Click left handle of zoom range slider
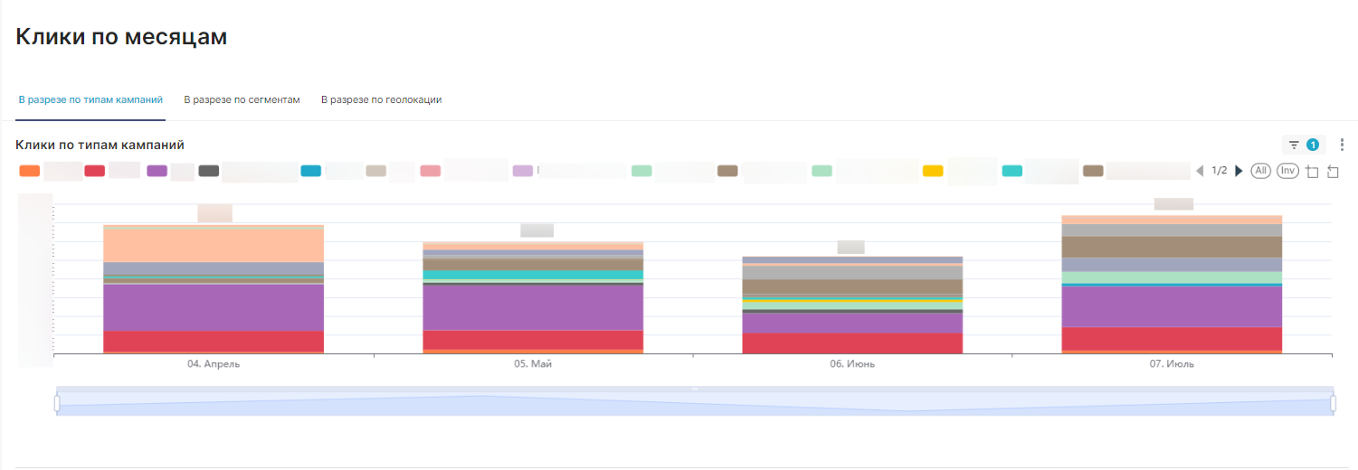 point(57,403)
